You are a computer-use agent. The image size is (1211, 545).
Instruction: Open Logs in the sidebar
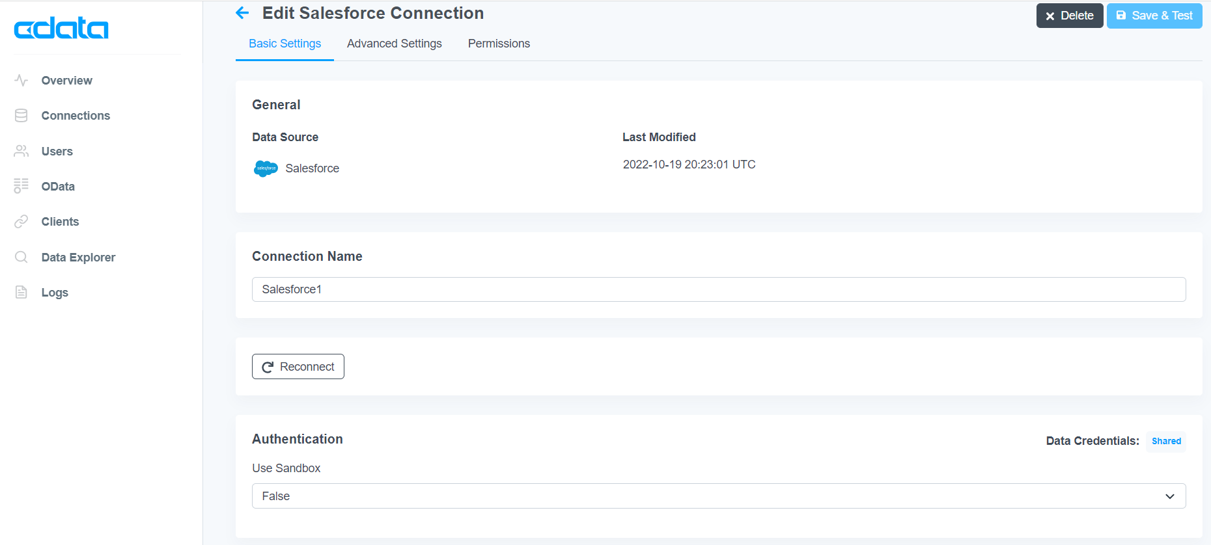tap(55, 293)
